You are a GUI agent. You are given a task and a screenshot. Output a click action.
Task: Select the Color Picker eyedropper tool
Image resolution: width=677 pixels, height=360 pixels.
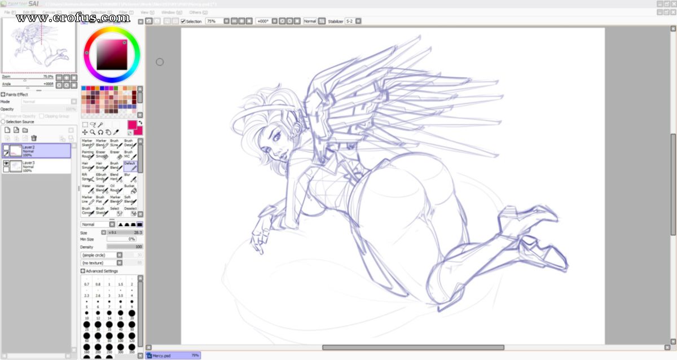coord(116,132)
